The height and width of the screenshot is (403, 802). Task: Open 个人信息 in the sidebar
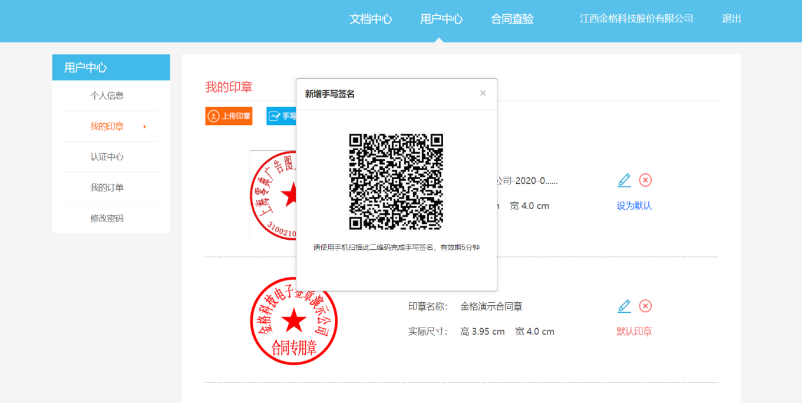point(107,95)
